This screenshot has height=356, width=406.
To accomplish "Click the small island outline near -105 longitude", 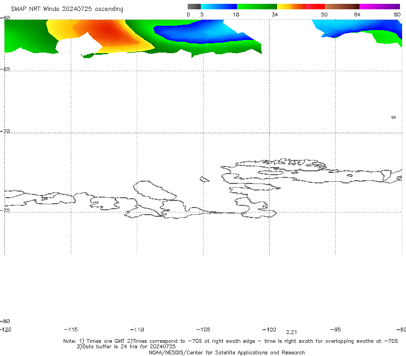I will [204, 179].
